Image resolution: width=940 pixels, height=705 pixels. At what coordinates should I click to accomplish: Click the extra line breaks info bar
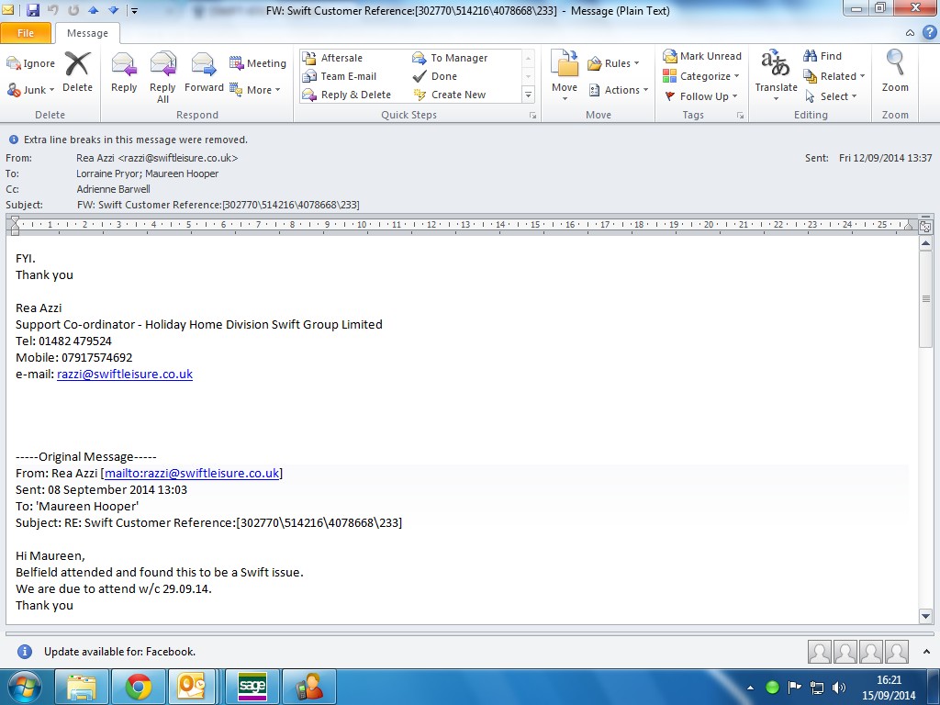[x=129, y=140]
